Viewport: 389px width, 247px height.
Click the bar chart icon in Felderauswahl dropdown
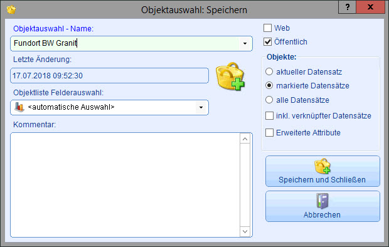click(x=19, y=107)
